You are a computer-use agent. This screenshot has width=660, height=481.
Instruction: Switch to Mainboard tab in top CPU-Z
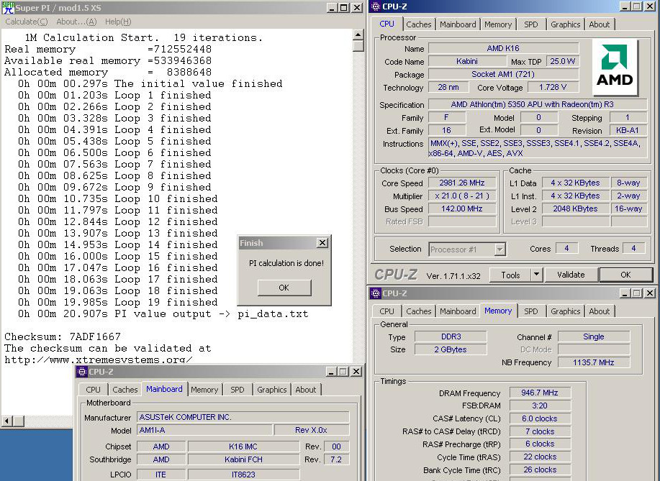[458, 24]
